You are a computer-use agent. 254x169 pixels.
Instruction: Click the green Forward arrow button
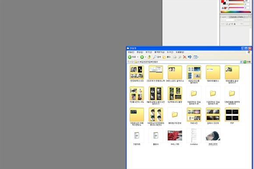pyautogui.click(x=142, y=57)
